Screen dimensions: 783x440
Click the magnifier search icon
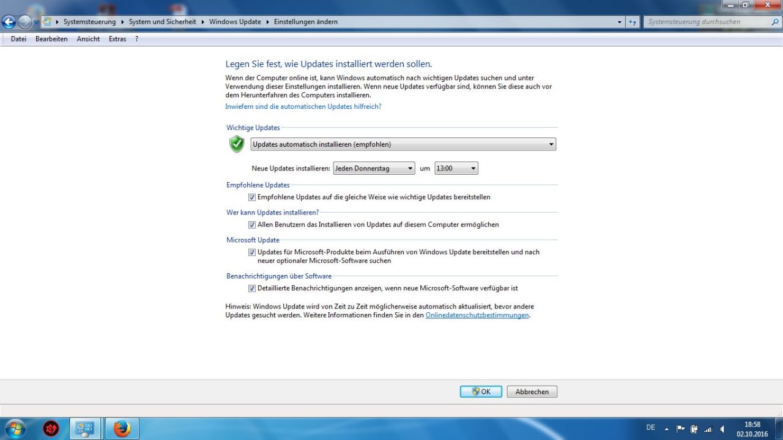[775, 22]
